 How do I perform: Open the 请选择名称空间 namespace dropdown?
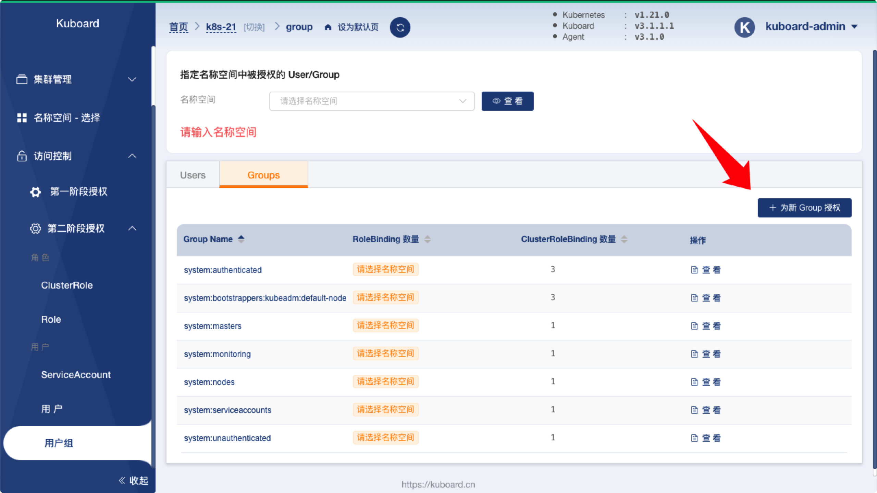[372, 101]
